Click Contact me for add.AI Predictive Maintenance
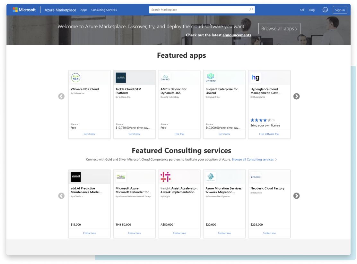This screenshot has height=264, width=357. [x=89, y=233]
